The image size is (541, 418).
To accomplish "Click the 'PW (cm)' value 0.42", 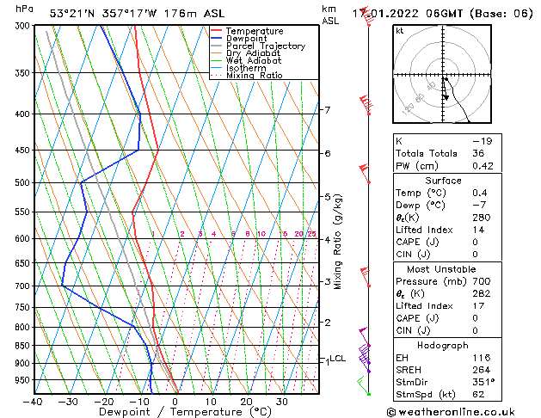I will (x=483, y=166).
